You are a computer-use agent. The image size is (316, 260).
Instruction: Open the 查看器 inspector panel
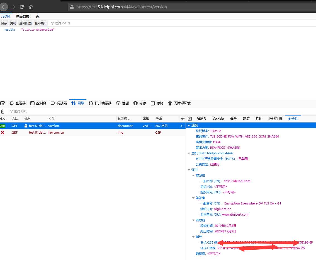tap(18, 103)
